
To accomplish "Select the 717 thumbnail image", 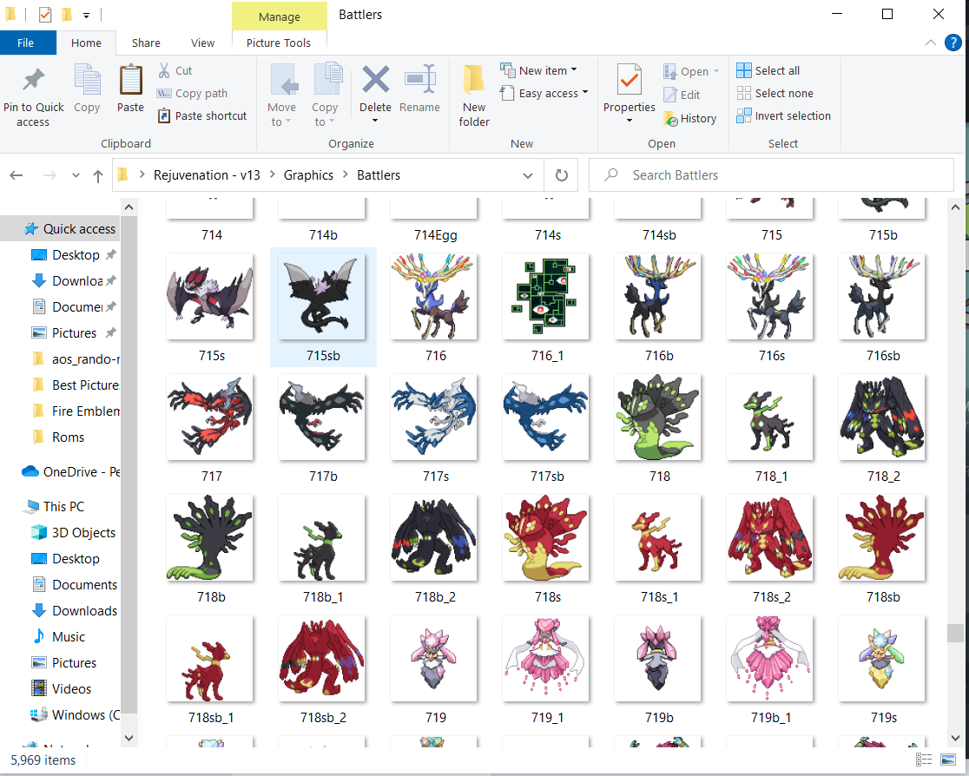I will [x=210, y=417].
